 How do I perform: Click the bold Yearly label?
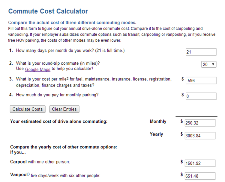click(x=156, y=134)
